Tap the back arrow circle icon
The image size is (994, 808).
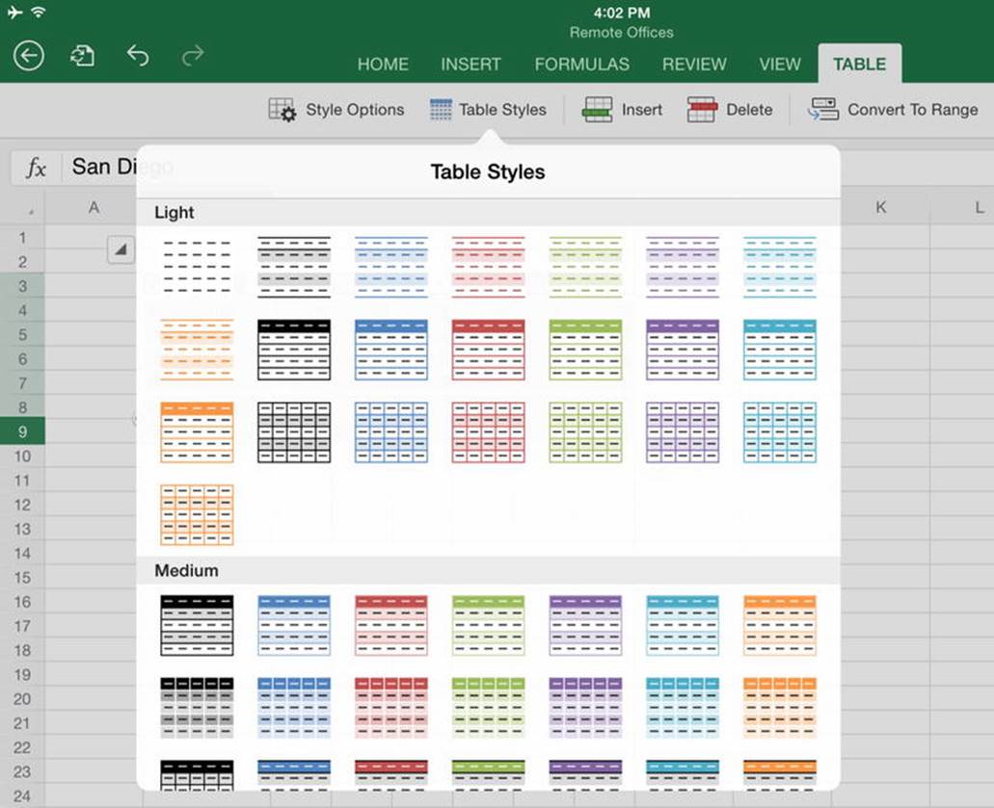coord(29,57)
